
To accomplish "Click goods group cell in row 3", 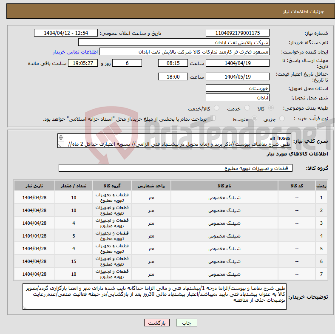I will pos(112,223).
